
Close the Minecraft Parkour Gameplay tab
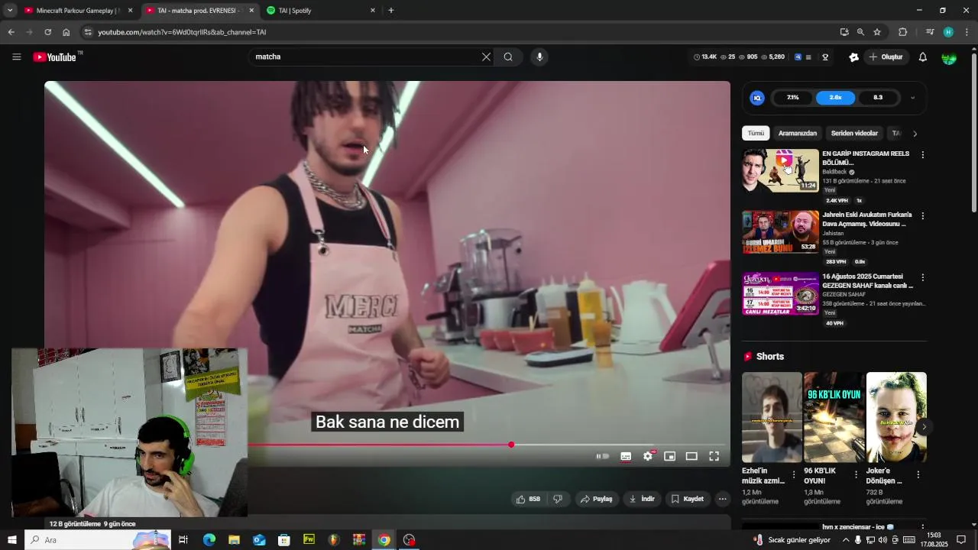130,11
